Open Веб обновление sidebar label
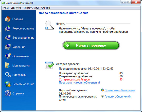This screenshot has height=112, width=142. [x=23, y=84]
